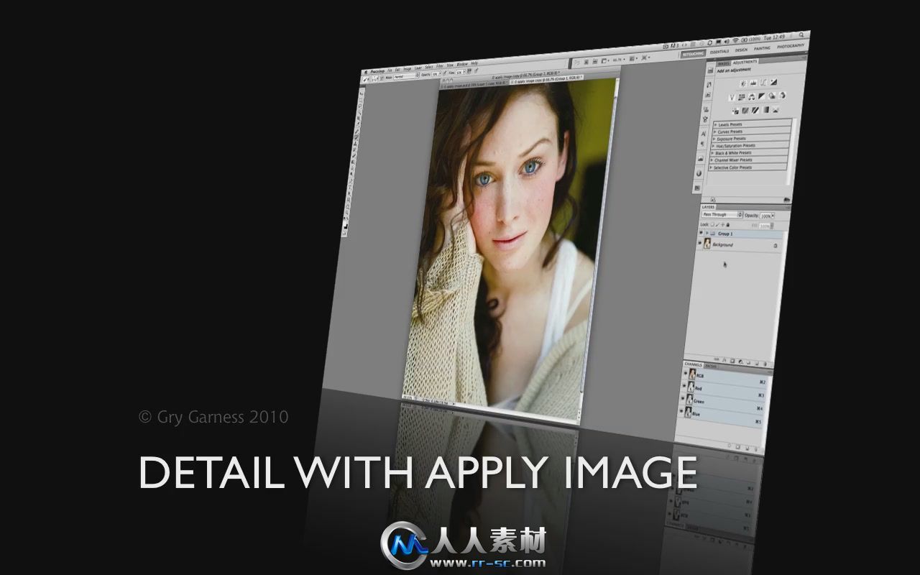This screenshot has height=575, width=920.
Task: Add a Levels adjustment from the icon row
Action: pos(753,83)
